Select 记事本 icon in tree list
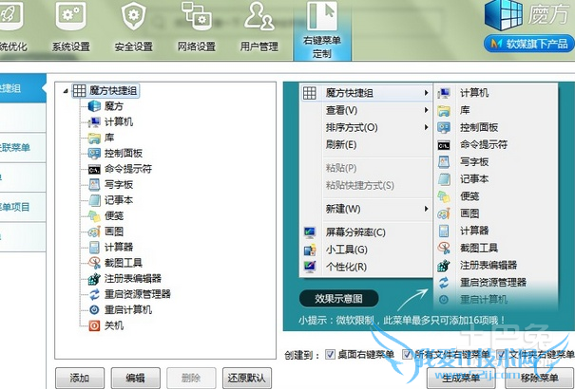This screenshot has height=389, width=575. [94, 200]
